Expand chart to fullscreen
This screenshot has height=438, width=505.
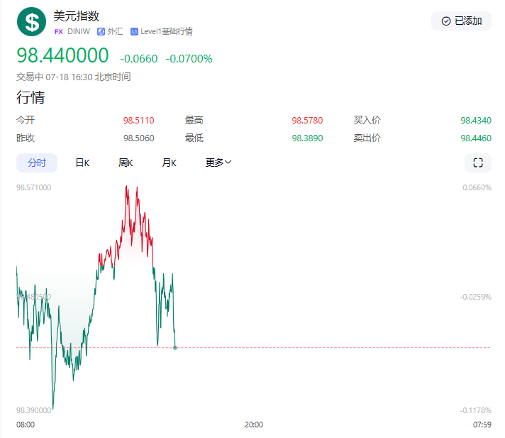pyautogui.click(x=478, y=163)
